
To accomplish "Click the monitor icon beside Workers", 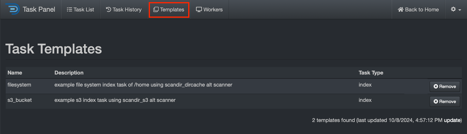I will [199, 10].
